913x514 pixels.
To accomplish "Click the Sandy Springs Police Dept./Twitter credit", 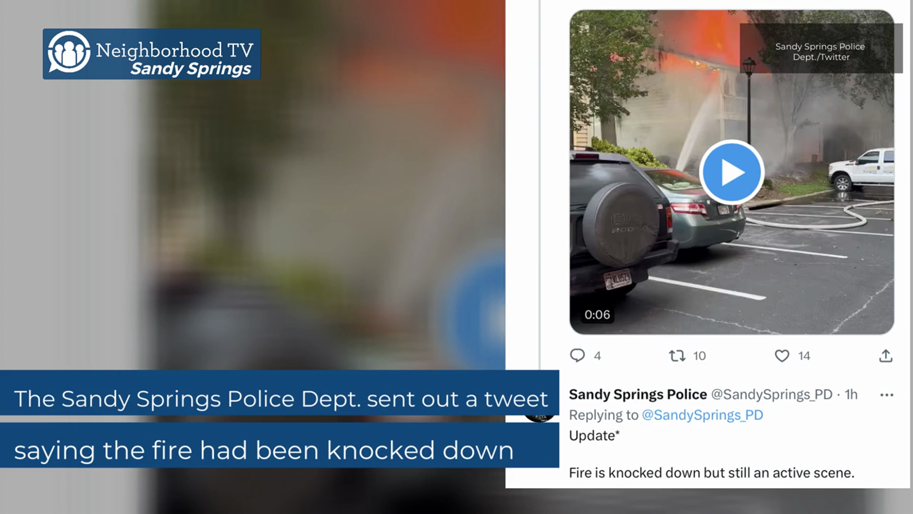I will [x=820, y=51].
